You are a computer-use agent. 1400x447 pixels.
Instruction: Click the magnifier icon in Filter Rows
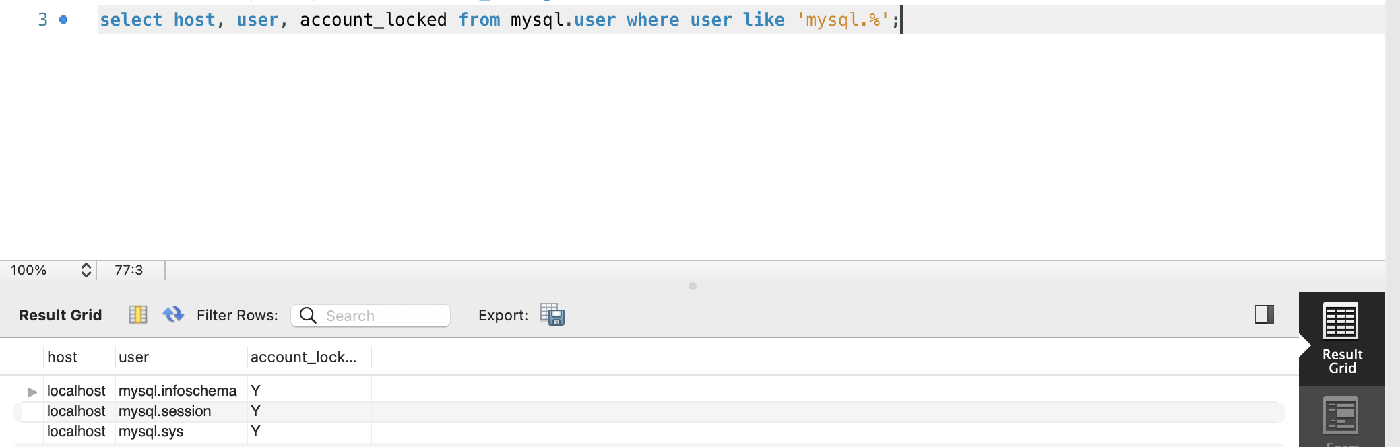click(308, 315)
